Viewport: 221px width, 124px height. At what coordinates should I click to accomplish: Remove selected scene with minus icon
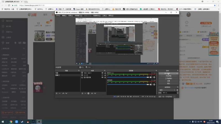[x=60, y=93]
